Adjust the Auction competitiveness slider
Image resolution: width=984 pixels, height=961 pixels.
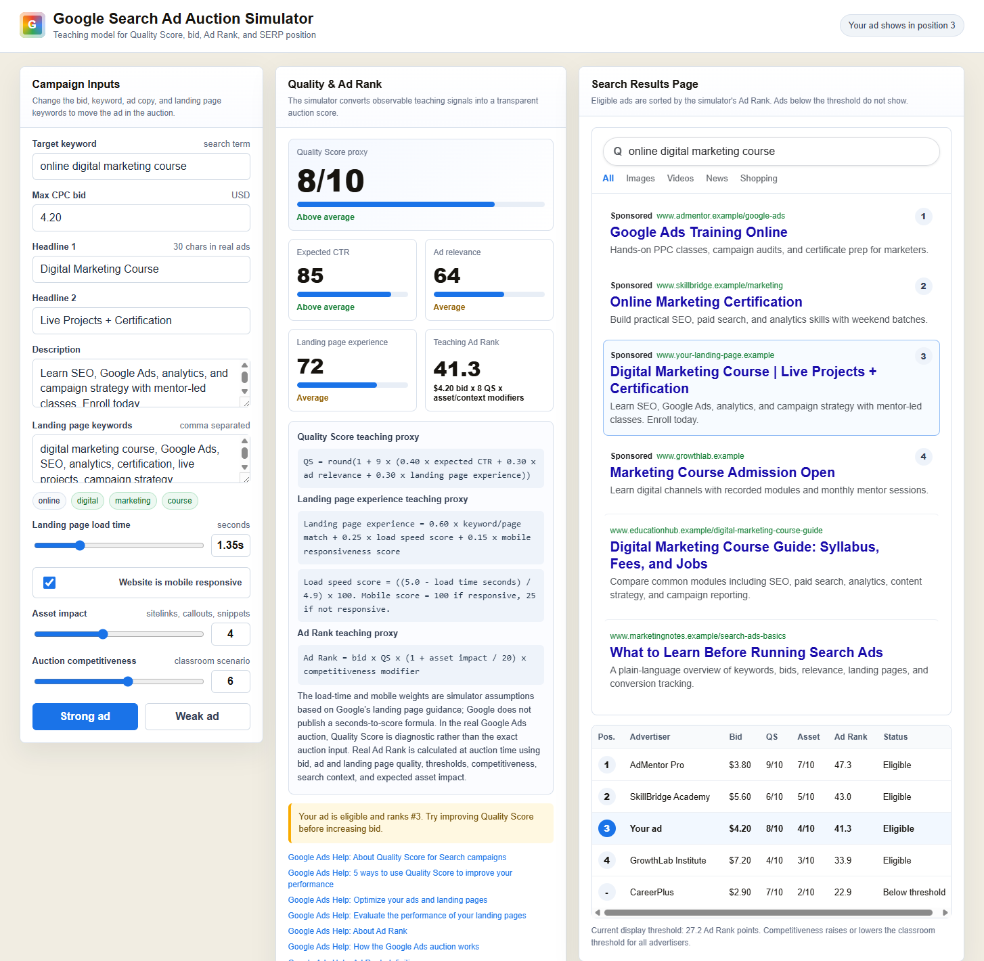click(119, 681)
